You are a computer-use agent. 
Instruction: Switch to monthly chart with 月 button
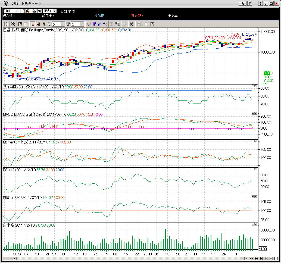[x=43, y=24]
